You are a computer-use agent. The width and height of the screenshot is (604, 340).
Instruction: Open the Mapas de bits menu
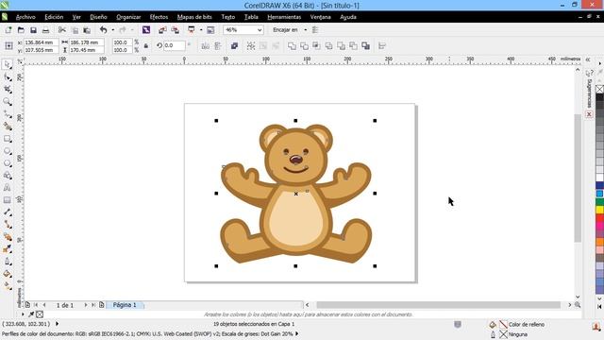pos(194,17)
